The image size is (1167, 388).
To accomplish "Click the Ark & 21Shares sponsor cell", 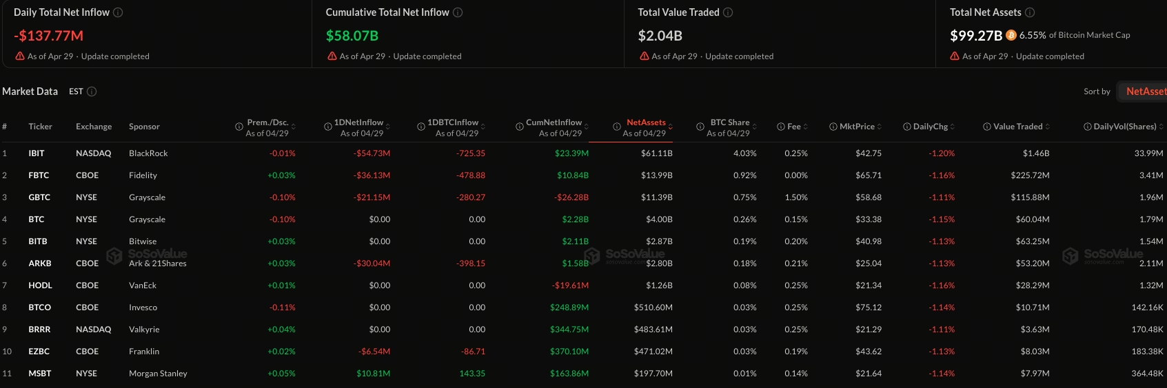I will [158, 263].
